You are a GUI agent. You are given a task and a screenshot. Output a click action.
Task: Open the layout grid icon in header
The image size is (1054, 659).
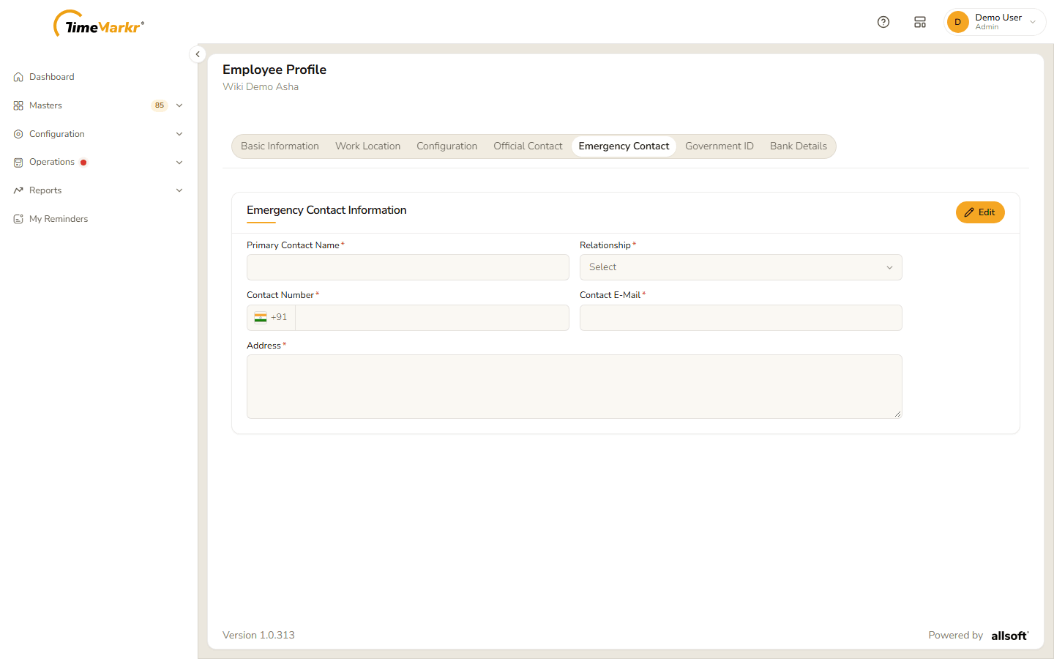920,22
